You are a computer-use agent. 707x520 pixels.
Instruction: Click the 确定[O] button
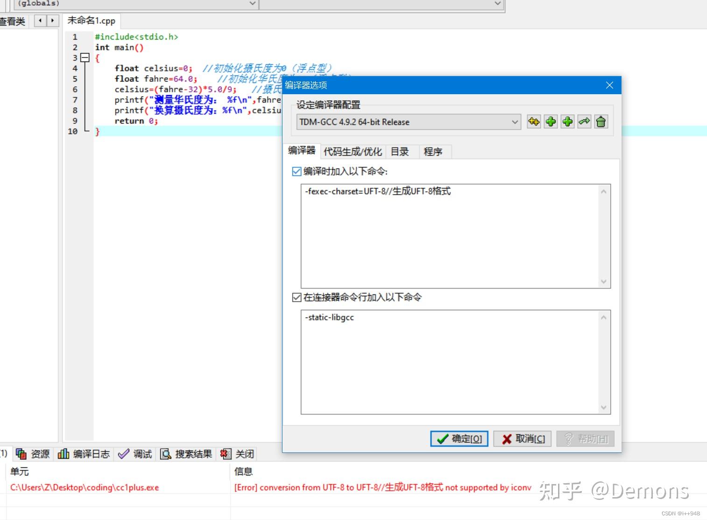click(459, 438)
